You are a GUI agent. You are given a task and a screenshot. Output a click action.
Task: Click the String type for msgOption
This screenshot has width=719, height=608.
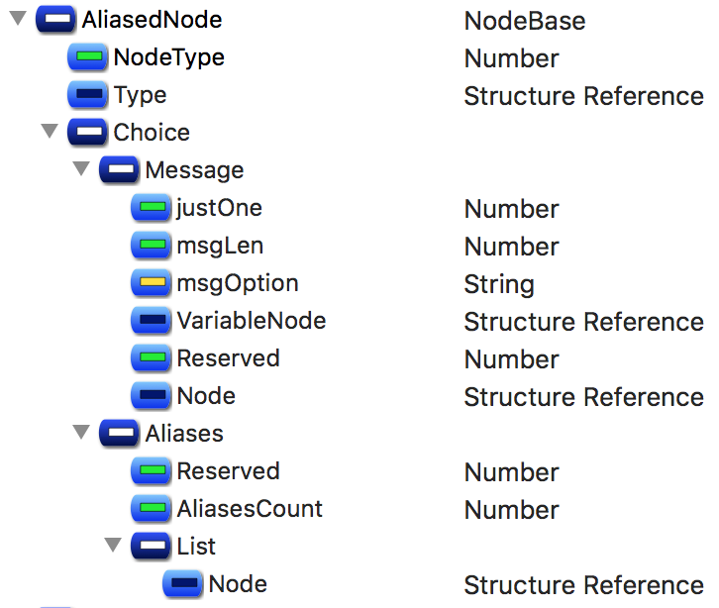tap(499, 286)
